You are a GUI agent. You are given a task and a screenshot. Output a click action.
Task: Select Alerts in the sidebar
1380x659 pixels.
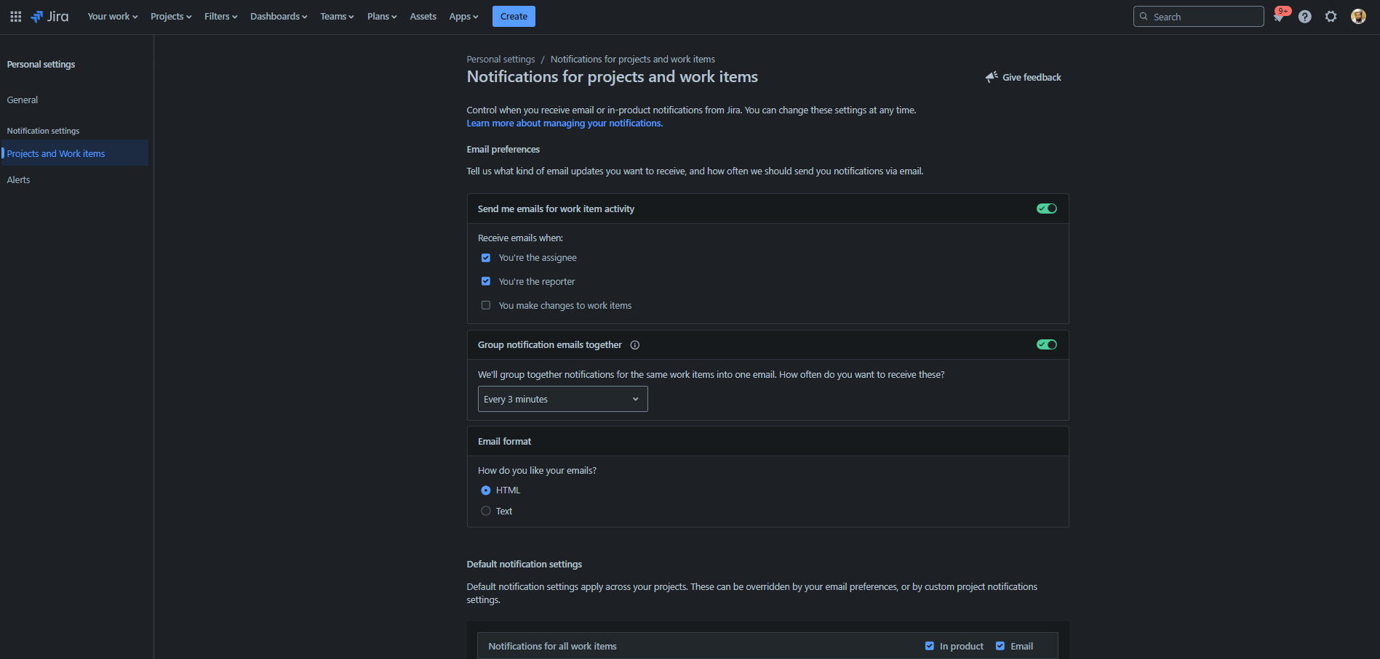tap(18, 179)
